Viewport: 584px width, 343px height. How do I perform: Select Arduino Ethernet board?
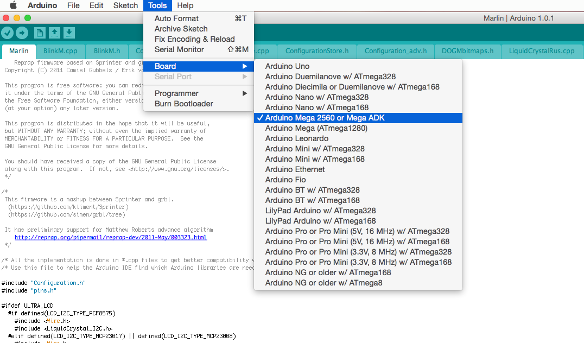(358, 169)
